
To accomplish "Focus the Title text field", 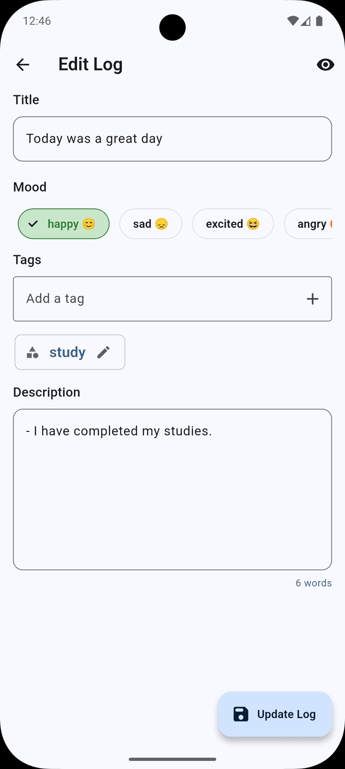I will click(x=172, y=139).
